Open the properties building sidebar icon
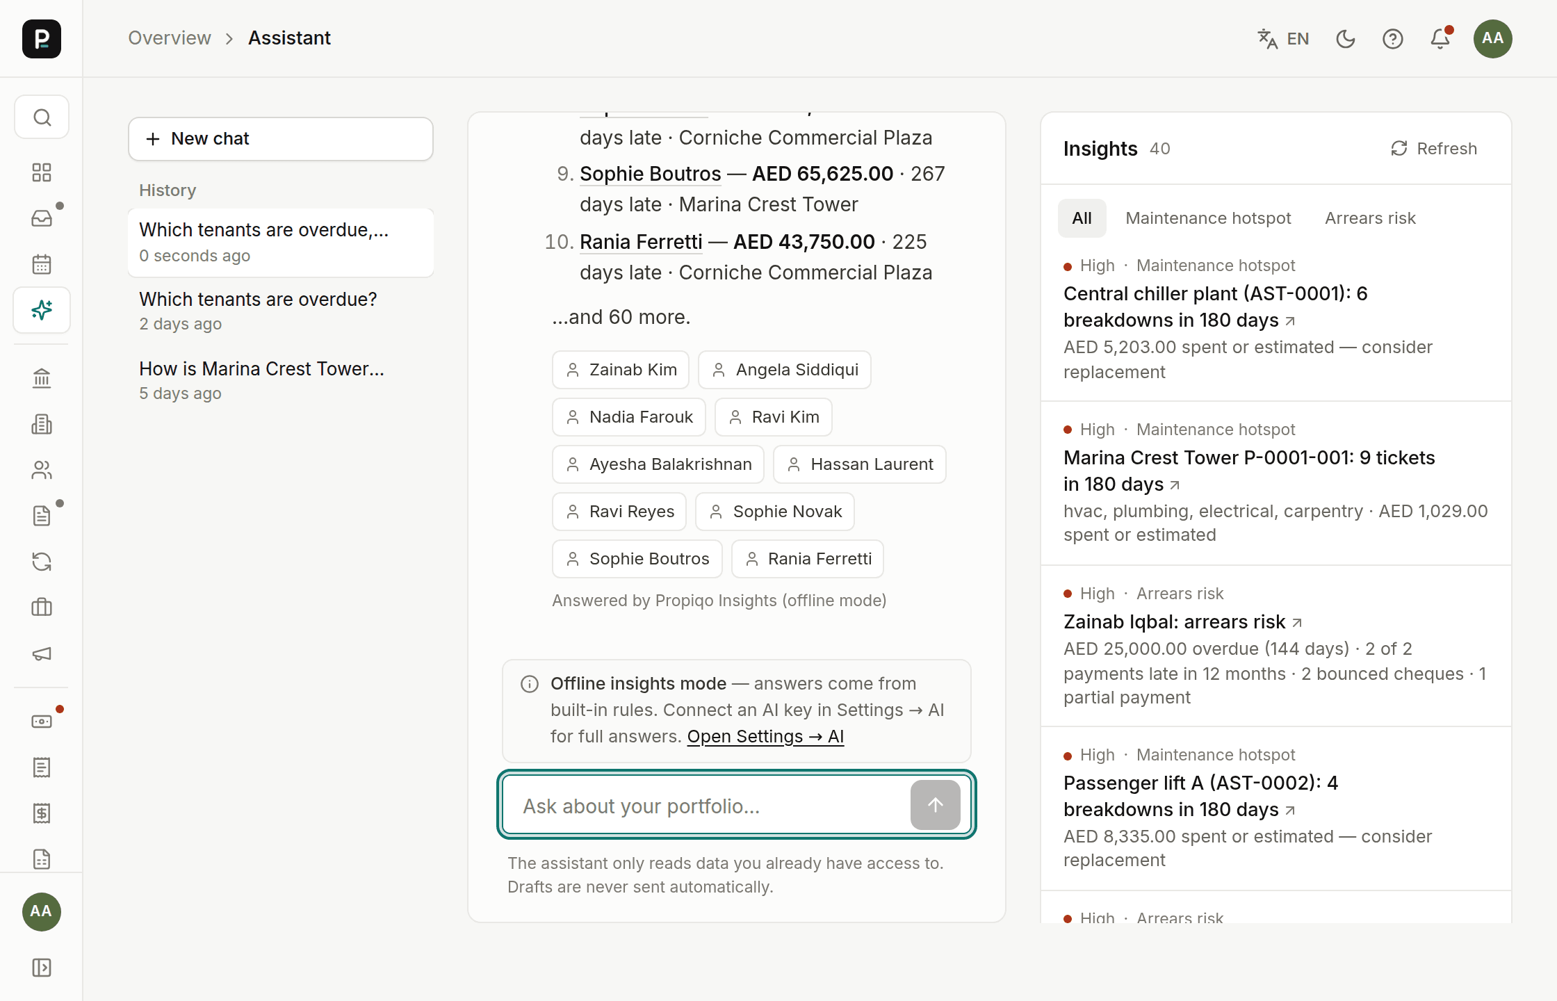This screenshot has width=1557, height=1001. pos(42,424)
